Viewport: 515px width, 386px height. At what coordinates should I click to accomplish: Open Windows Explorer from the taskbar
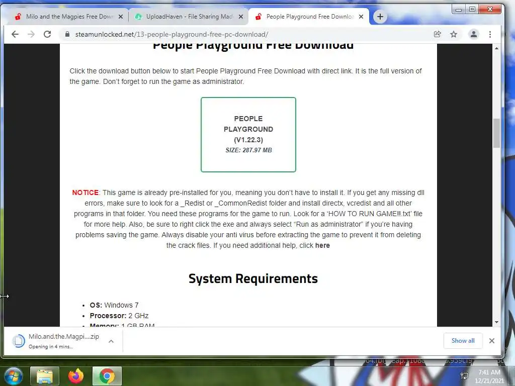click(45, 376)
